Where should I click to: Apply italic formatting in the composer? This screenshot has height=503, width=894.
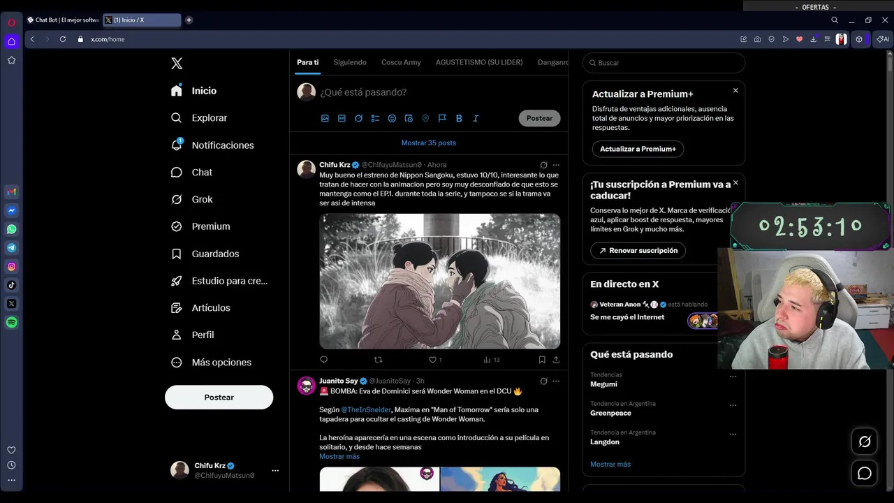[x=476, y=118]
